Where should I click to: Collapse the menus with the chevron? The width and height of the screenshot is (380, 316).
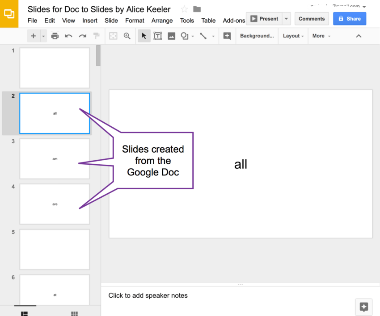click(x=359, y=36)
